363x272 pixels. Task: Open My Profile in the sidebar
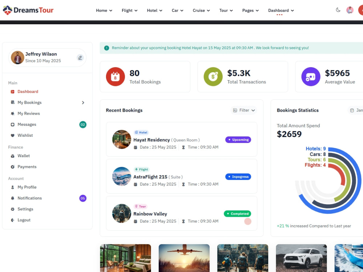tap(27, 187)
